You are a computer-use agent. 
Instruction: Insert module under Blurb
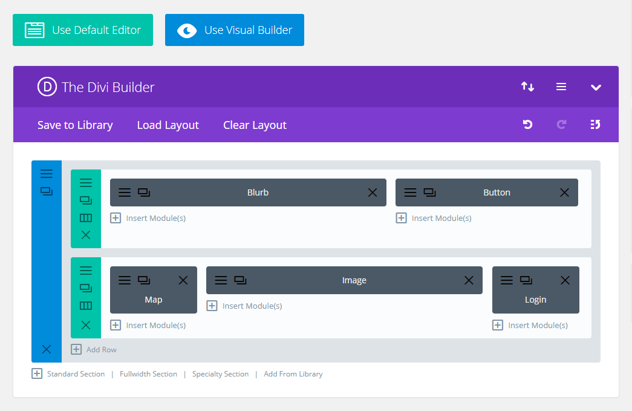pos(148,218)
